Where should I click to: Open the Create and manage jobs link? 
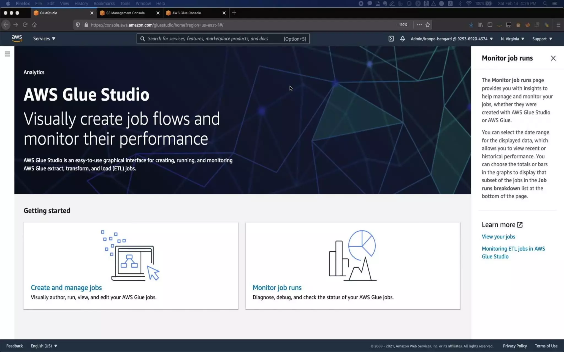tap(66, 288)
